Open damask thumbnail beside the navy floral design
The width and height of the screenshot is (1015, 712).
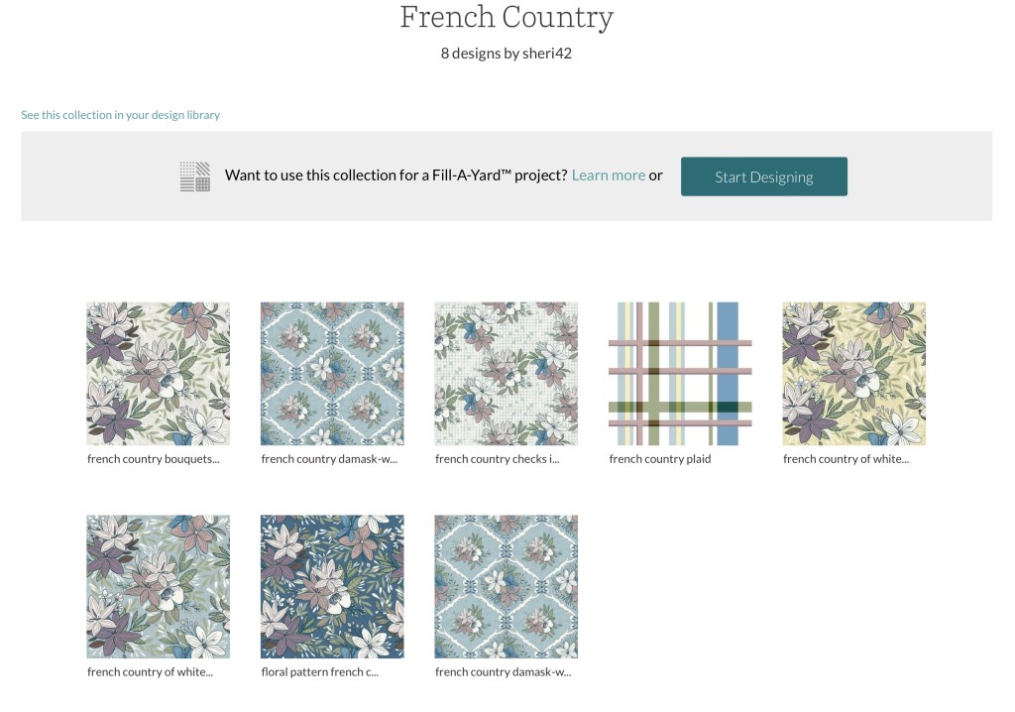click(x=506, y=586)
